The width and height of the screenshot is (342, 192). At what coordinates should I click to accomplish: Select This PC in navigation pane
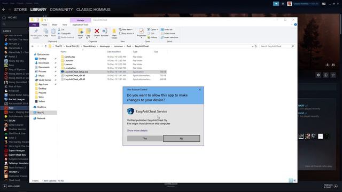pos(41,113)
